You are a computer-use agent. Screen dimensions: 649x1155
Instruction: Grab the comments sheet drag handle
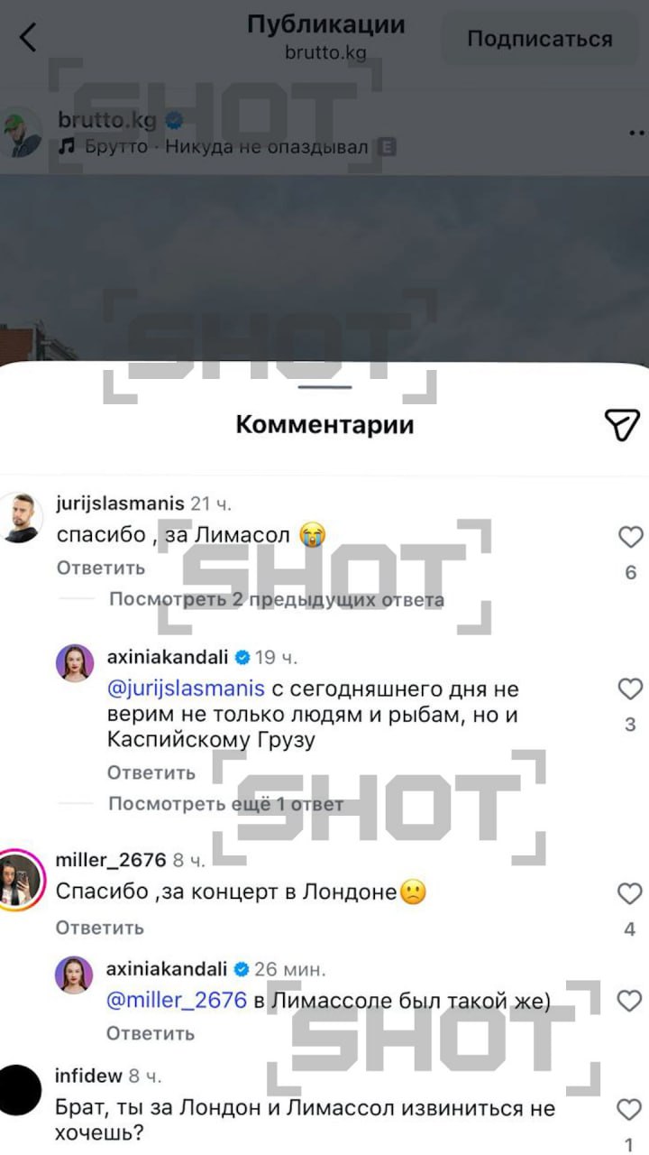point(324,386)
